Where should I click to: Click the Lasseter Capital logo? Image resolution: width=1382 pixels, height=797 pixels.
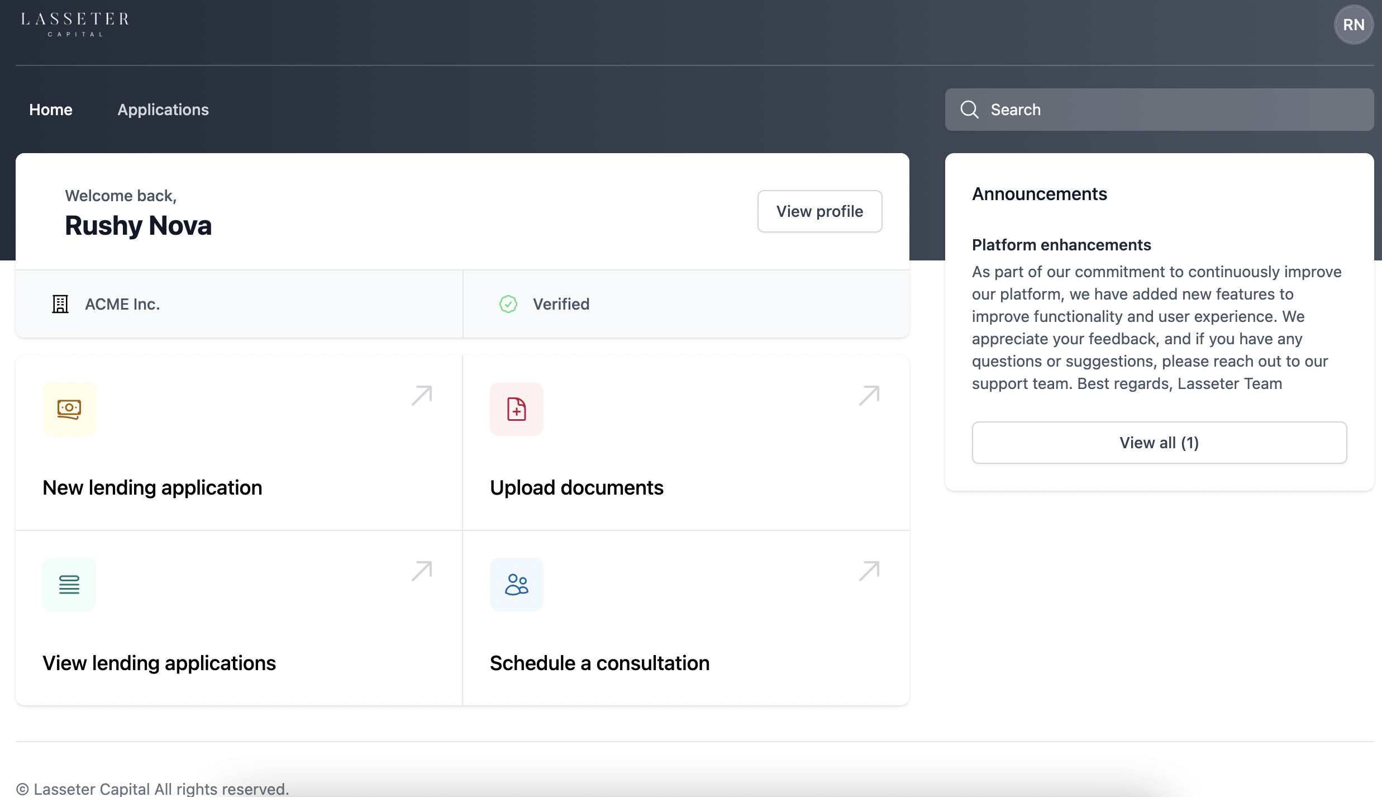click(75, 25)
